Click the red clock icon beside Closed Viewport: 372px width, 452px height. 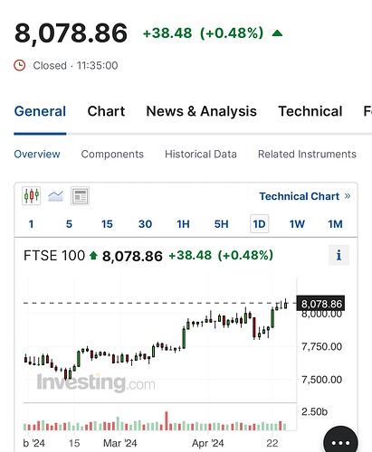[20, 65]
